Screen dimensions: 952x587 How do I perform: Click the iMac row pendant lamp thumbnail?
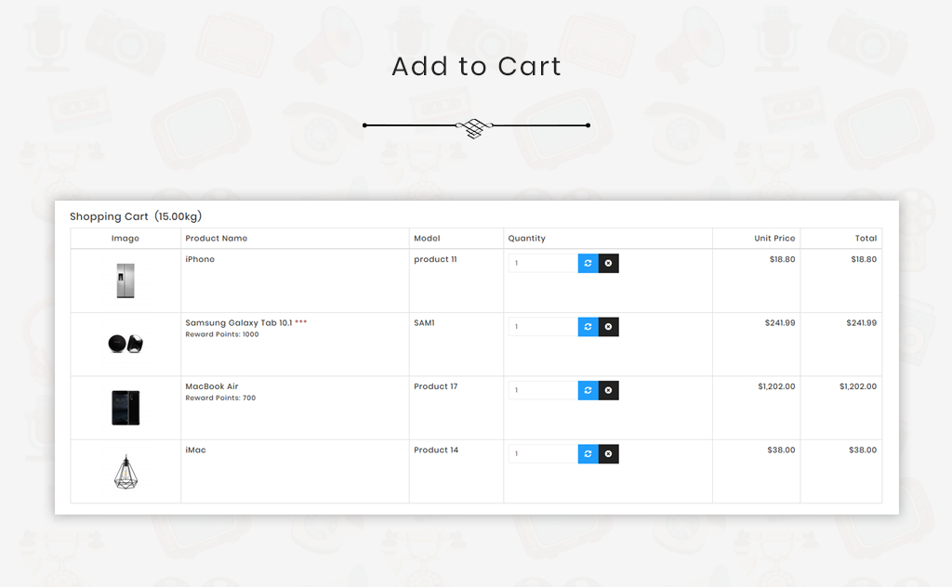tap(126, 471)
